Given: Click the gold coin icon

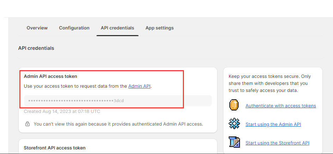Looking at the screenshot, I should (234, 105).
